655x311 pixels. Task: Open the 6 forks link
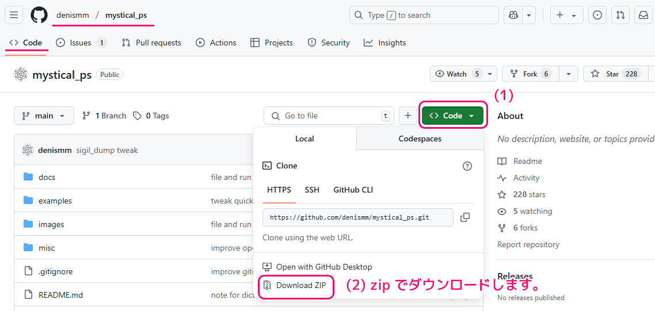coord(517,228)
